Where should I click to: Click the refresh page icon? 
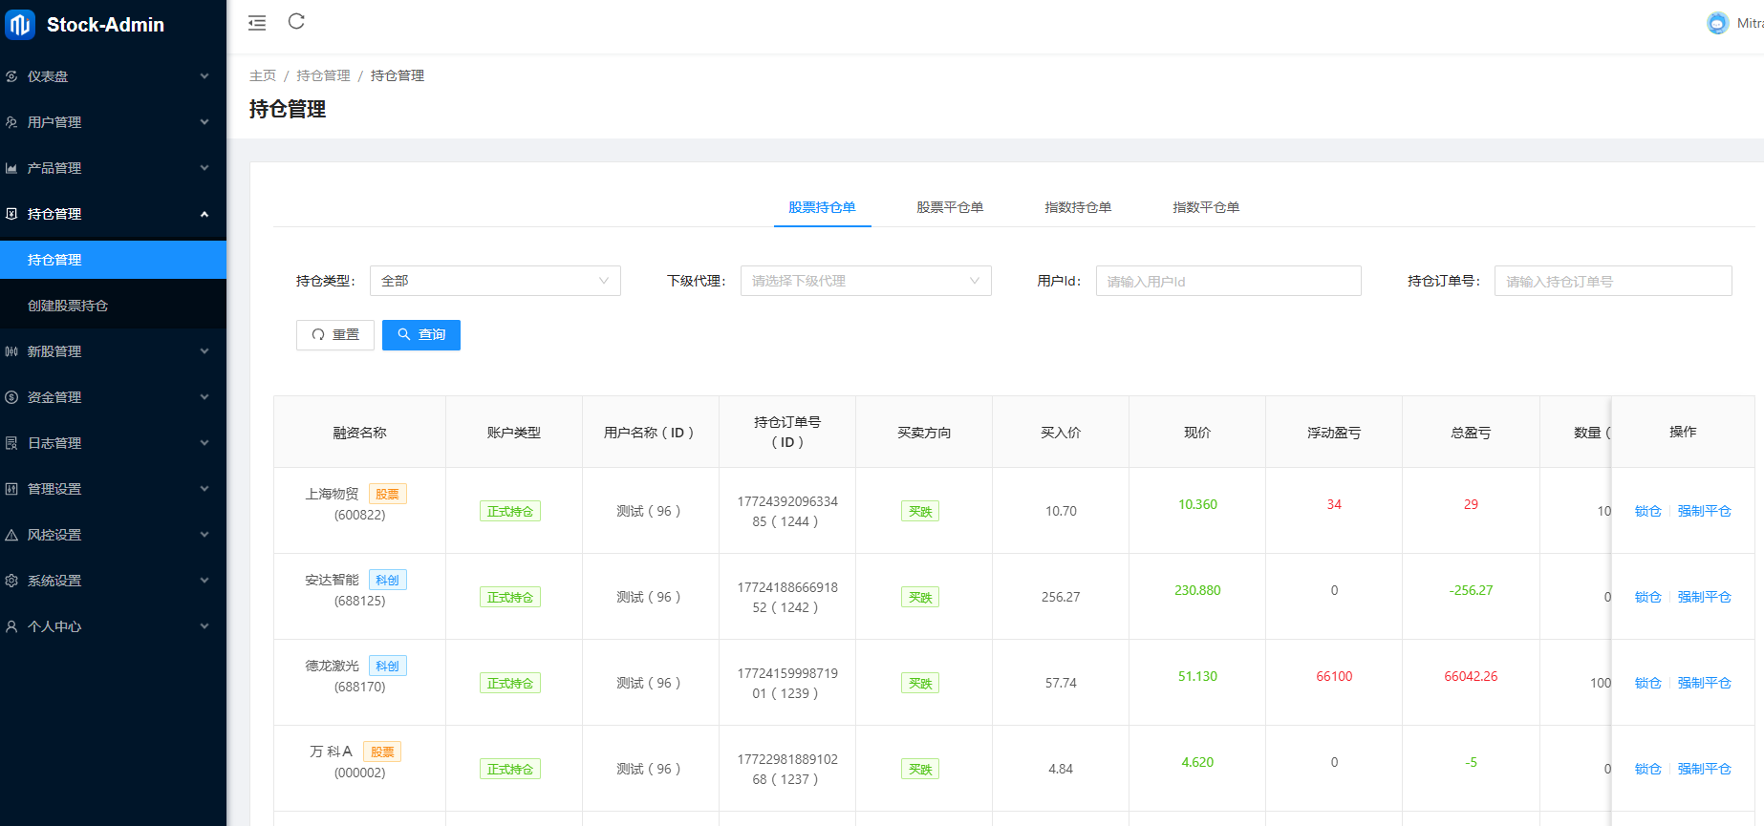[x=296, y=22]
